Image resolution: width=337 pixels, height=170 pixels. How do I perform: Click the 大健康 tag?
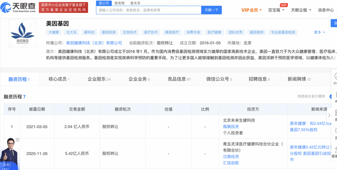pos(54,32)
